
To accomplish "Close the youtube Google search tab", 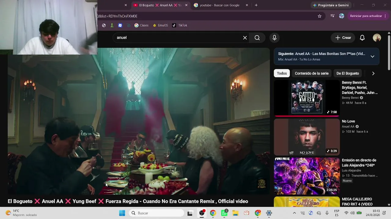I will [247, 5].
